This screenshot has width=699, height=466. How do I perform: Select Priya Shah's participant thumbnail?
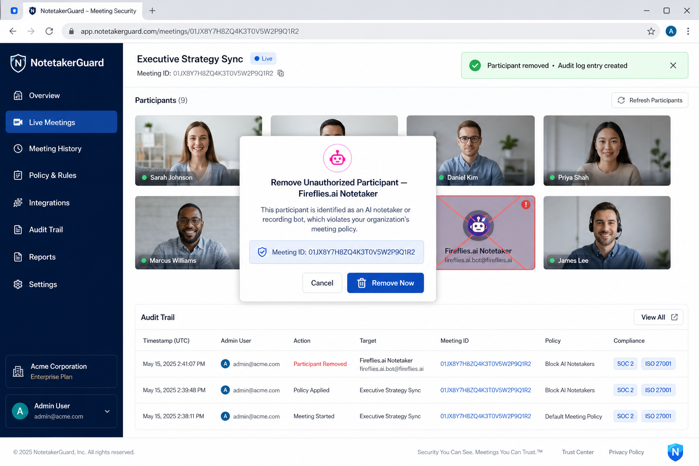point(607,151)
